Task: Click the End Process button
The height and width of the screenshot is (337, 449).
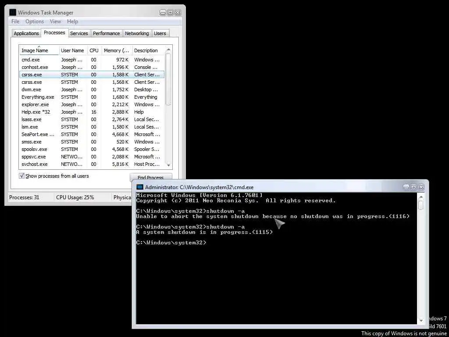Action: tap(151, 177)
